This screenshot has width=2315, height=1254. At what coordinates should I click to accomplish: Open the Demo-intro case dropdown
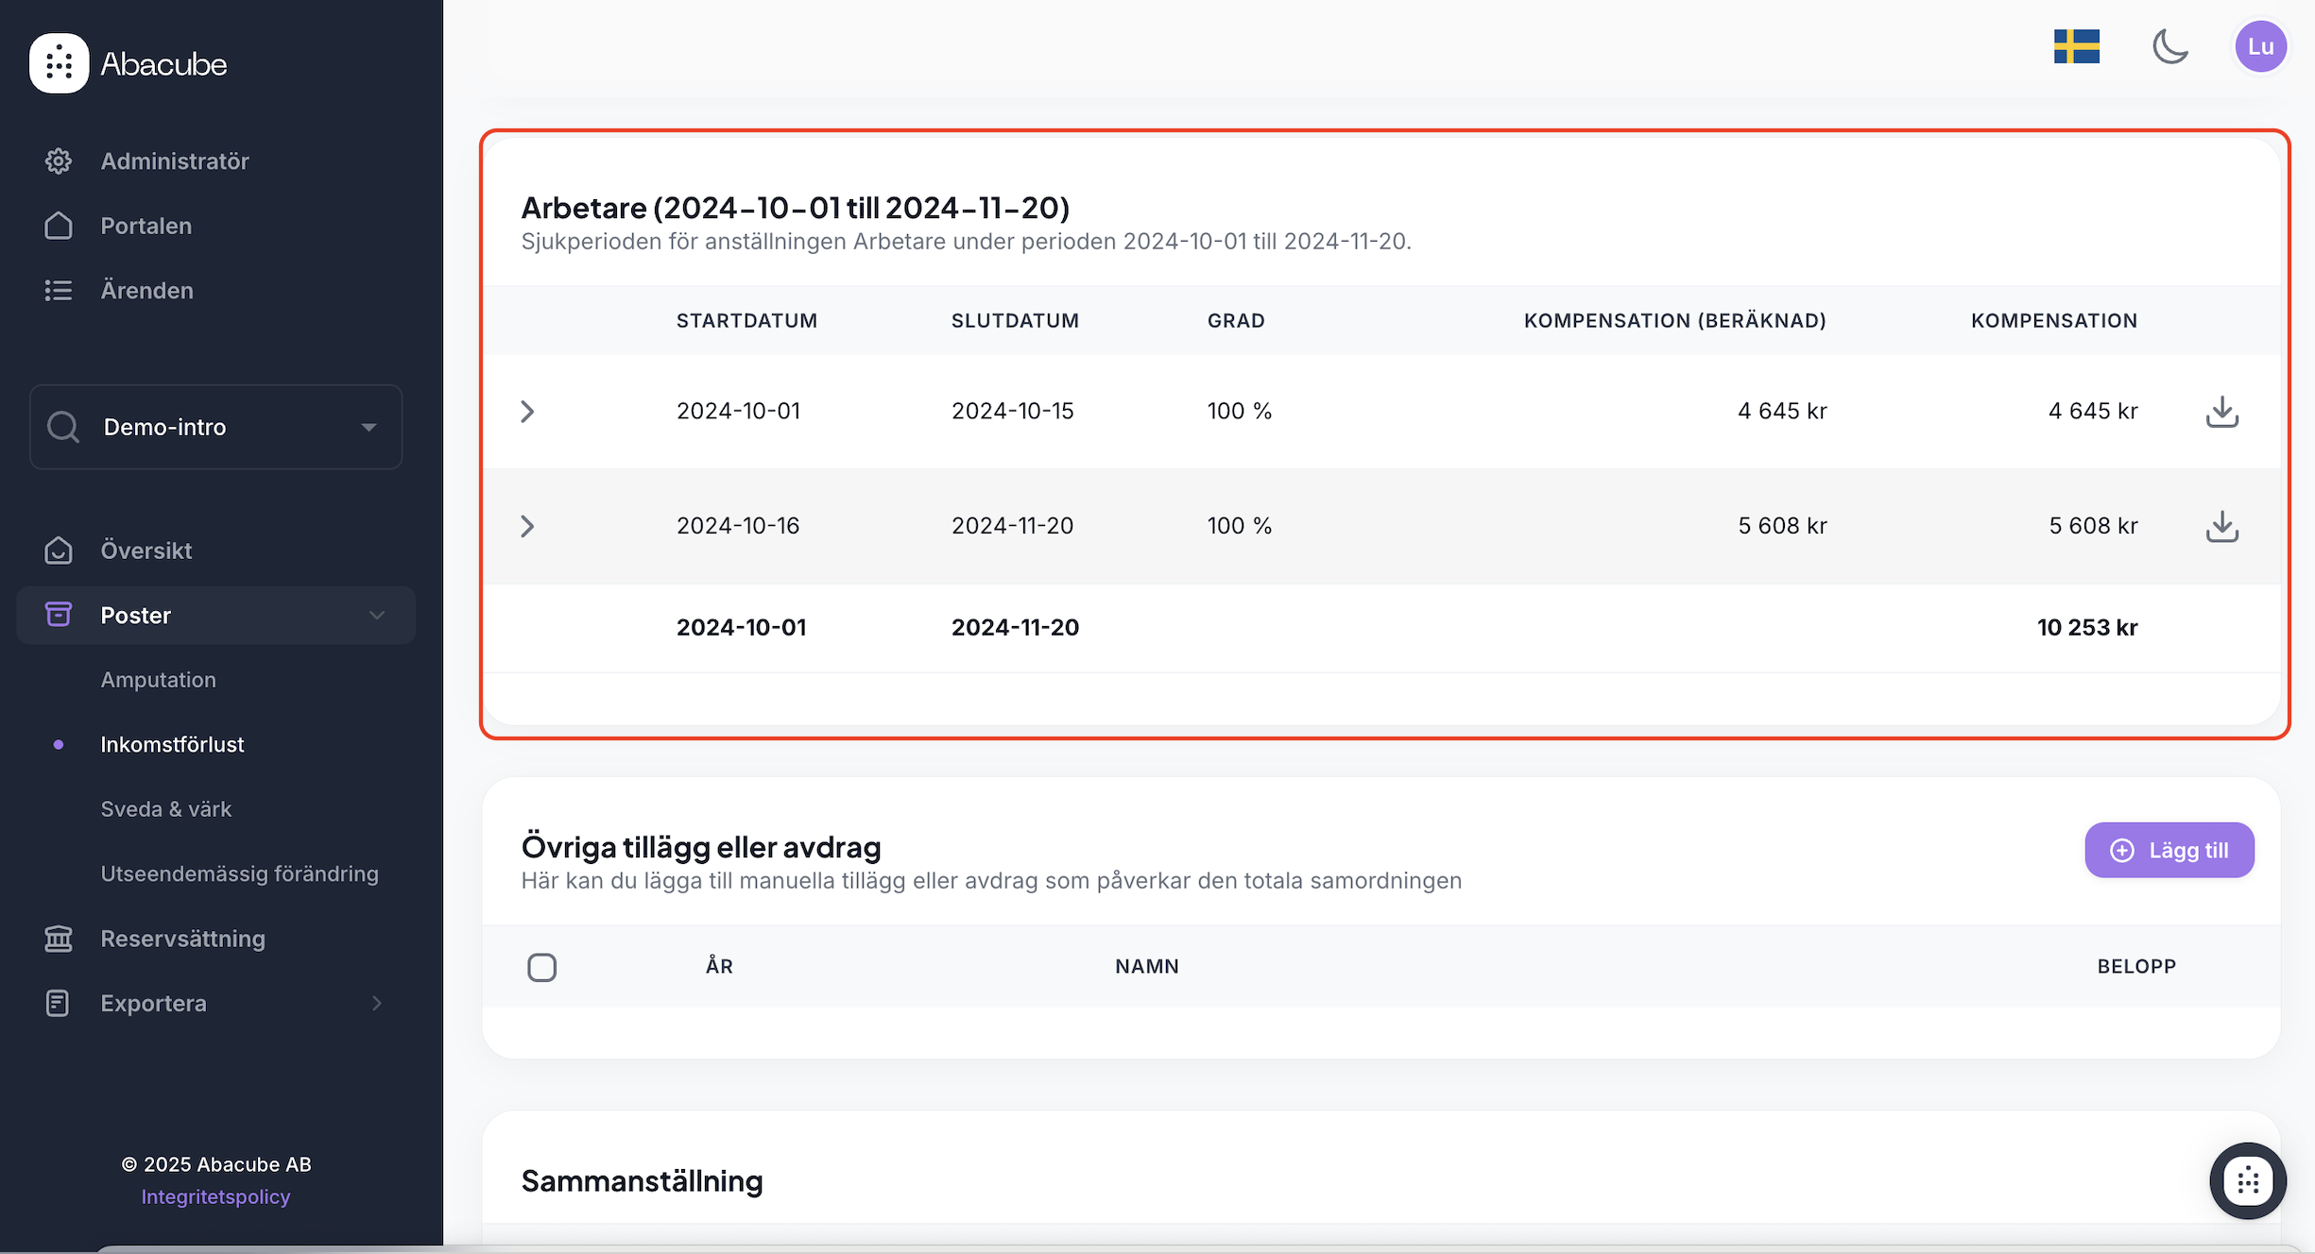215,427
